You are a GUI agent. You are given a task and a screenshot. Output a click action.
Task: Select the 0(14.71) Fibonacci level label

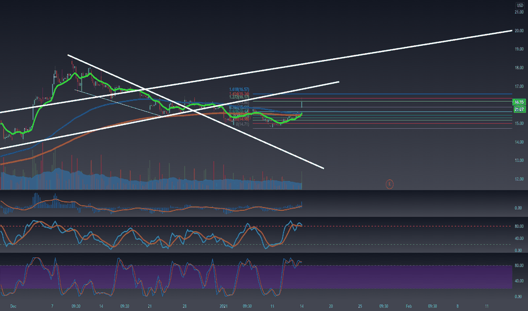(242, 124)
